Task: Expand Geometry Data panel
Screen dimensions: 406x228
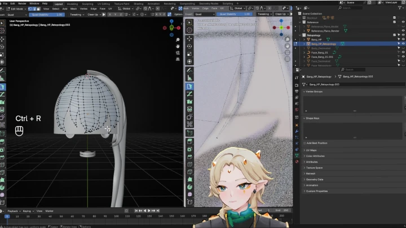Action: [x=314, y=180]
